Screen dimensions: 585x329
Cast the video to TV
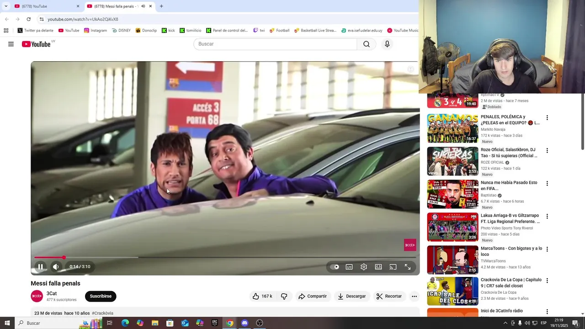[393, 267]
